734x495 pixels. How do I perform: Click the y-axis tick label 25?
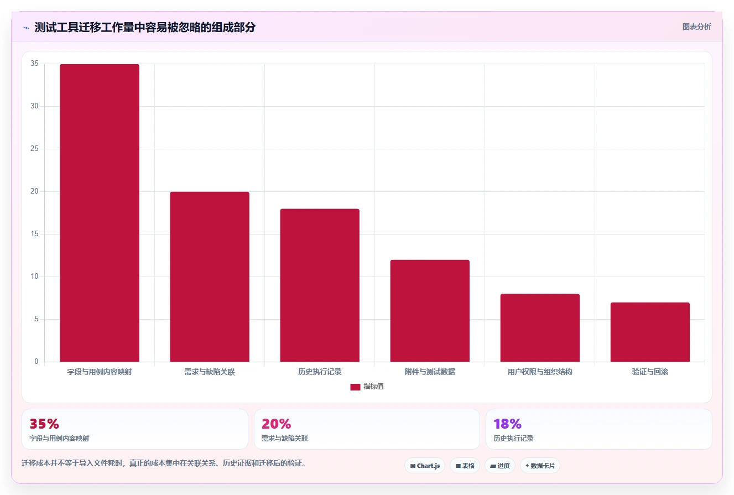coord(35,149)
